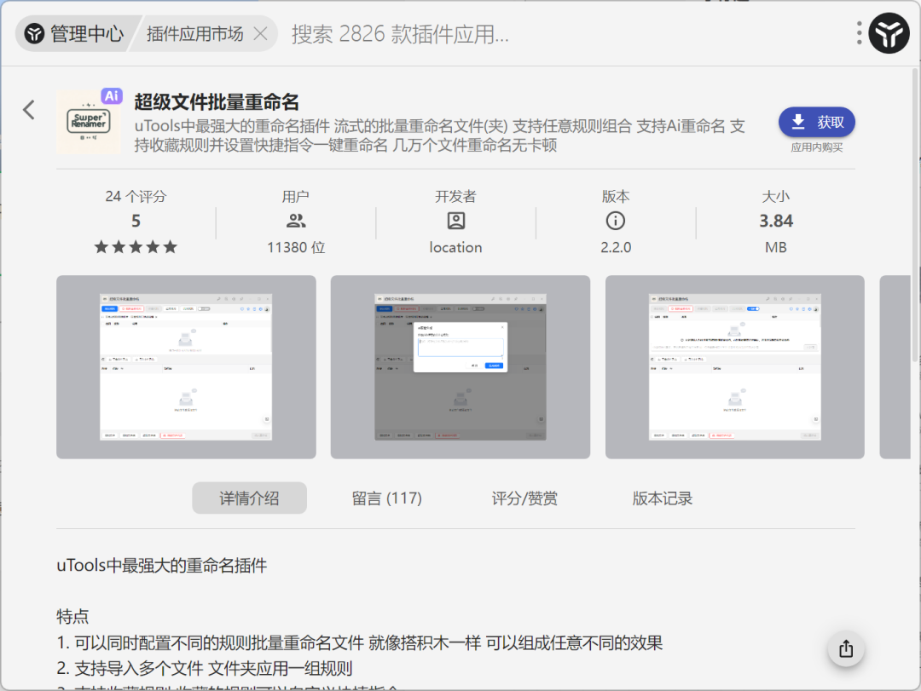Open developer profile icon
The width and height of the screenshot is (921, 691).
tap(455, 221)
